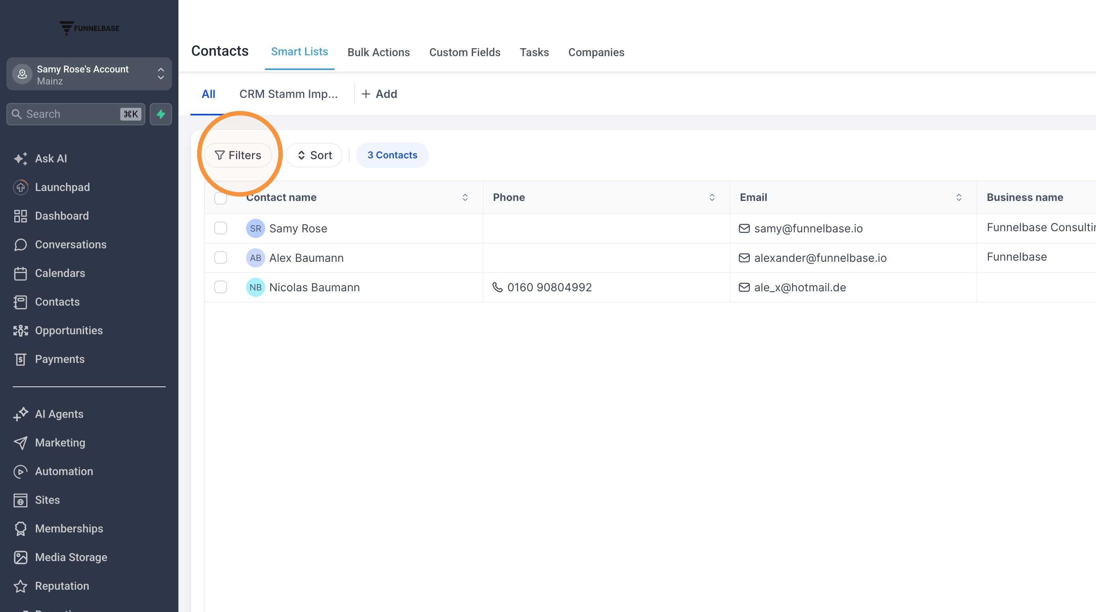Open Marketing paper plane icon
Screen dimensions: 1096x612
tap(20, 443)
